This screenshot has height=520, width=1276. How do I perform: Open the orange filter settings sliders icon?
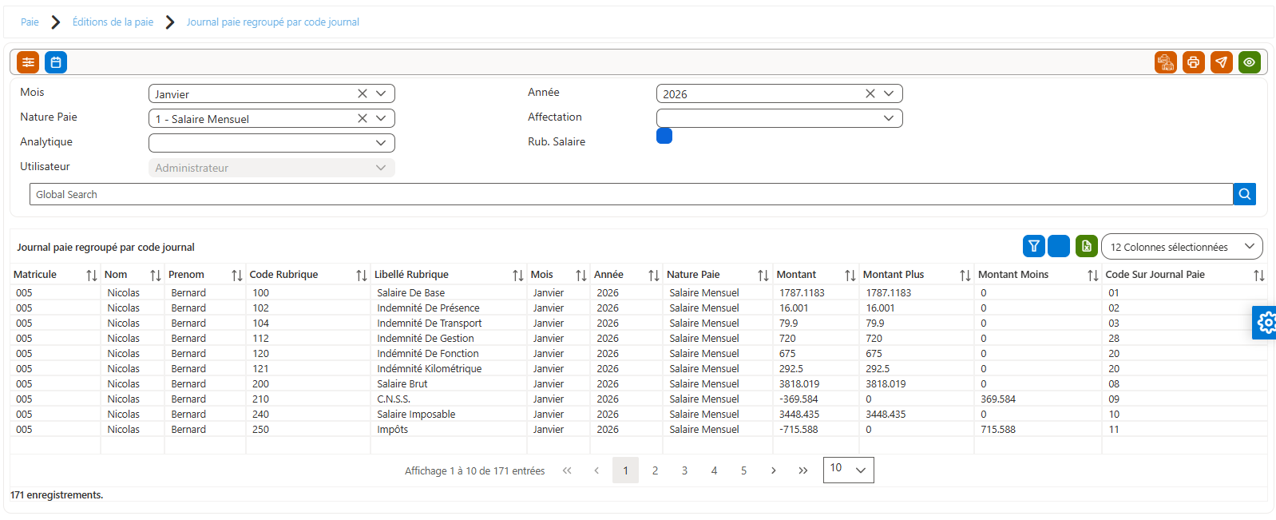(x=28, y=62)
